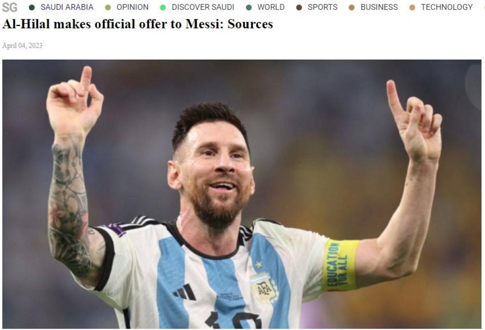This screenshot has height=330, width=485.
Task: Select the World menu item
Action: pos(271,7)
